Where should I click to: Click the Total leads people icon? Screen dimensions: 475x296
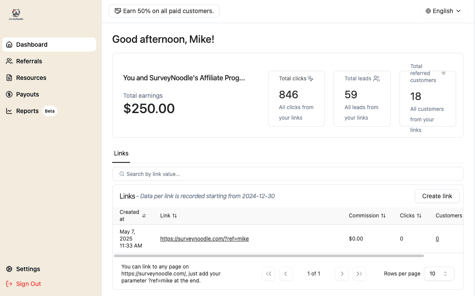click(x=376, y=79)
